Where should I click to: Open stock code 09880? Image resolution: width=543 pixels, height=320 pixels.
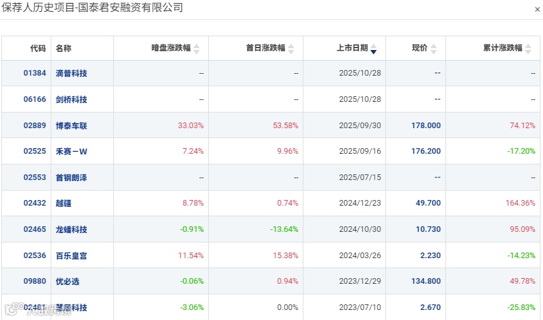34,281
